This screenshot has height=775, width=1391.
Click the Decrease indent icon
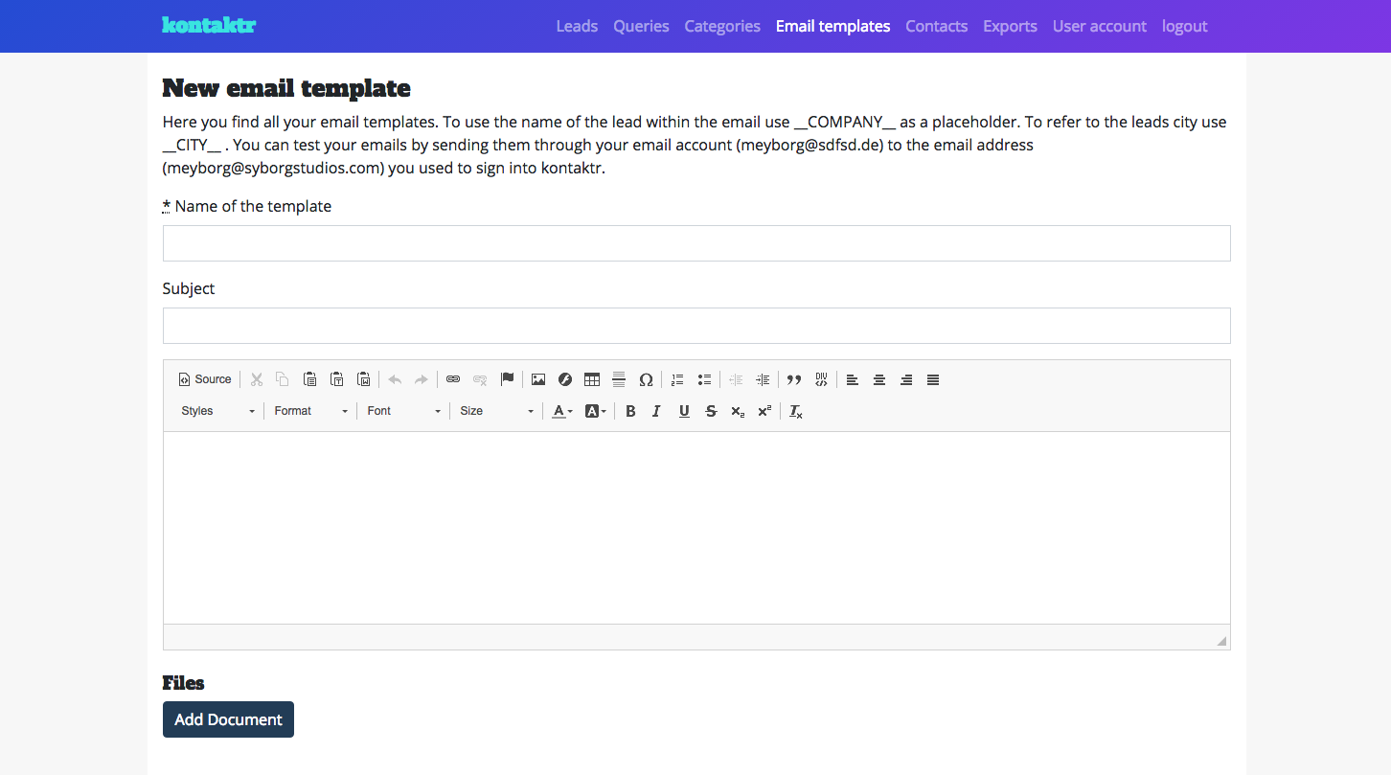coord(736,379)
